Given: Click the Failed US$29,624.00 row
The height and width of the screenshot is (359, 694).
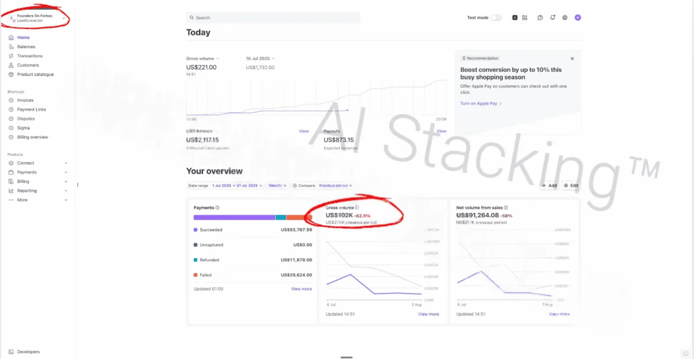Looking at the screenshot, I should pyautogui.click(x=253, y=275).
